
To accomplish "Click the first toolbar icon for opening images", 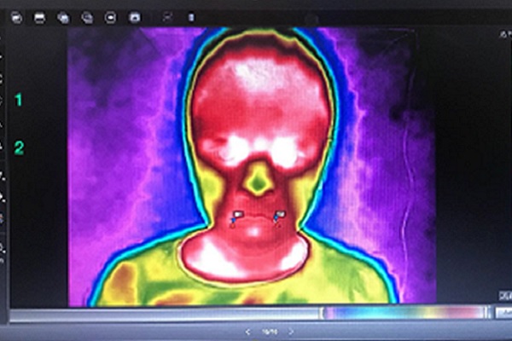I will pos(17,17).
